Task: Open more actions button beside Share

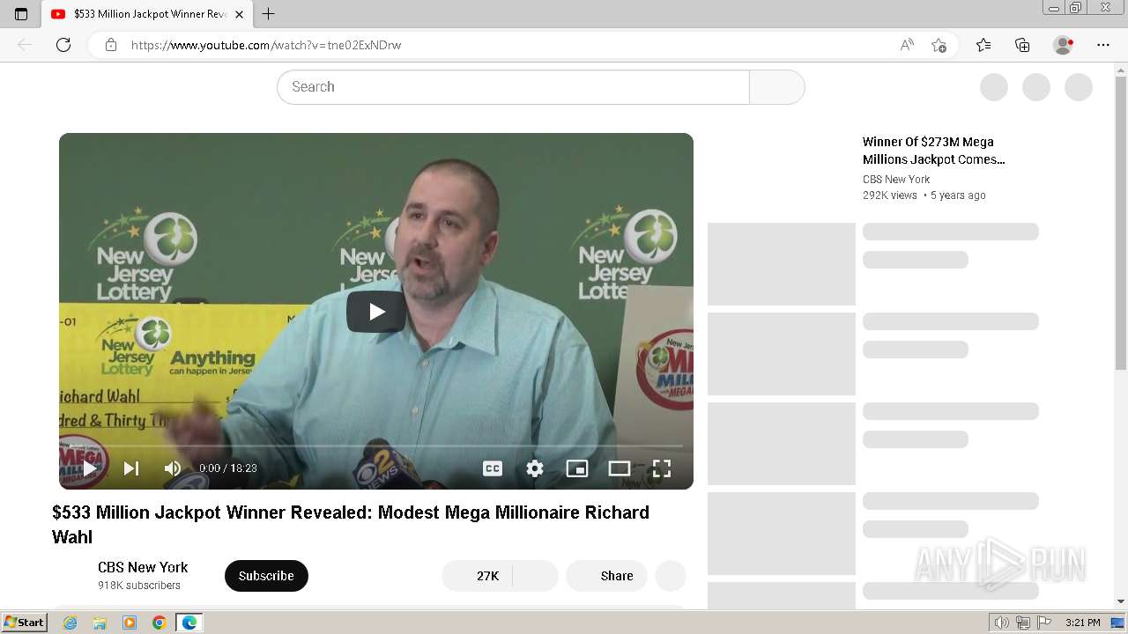Action: (x=671, y=576)
